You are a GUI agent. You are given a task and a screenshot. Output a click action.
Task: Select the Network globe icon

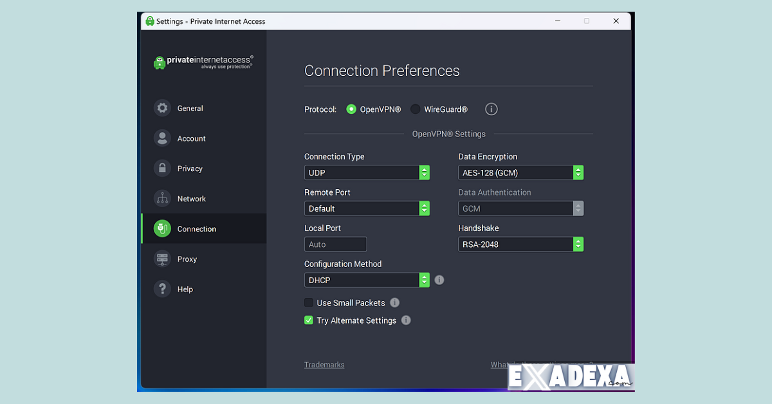click(162, 198)
